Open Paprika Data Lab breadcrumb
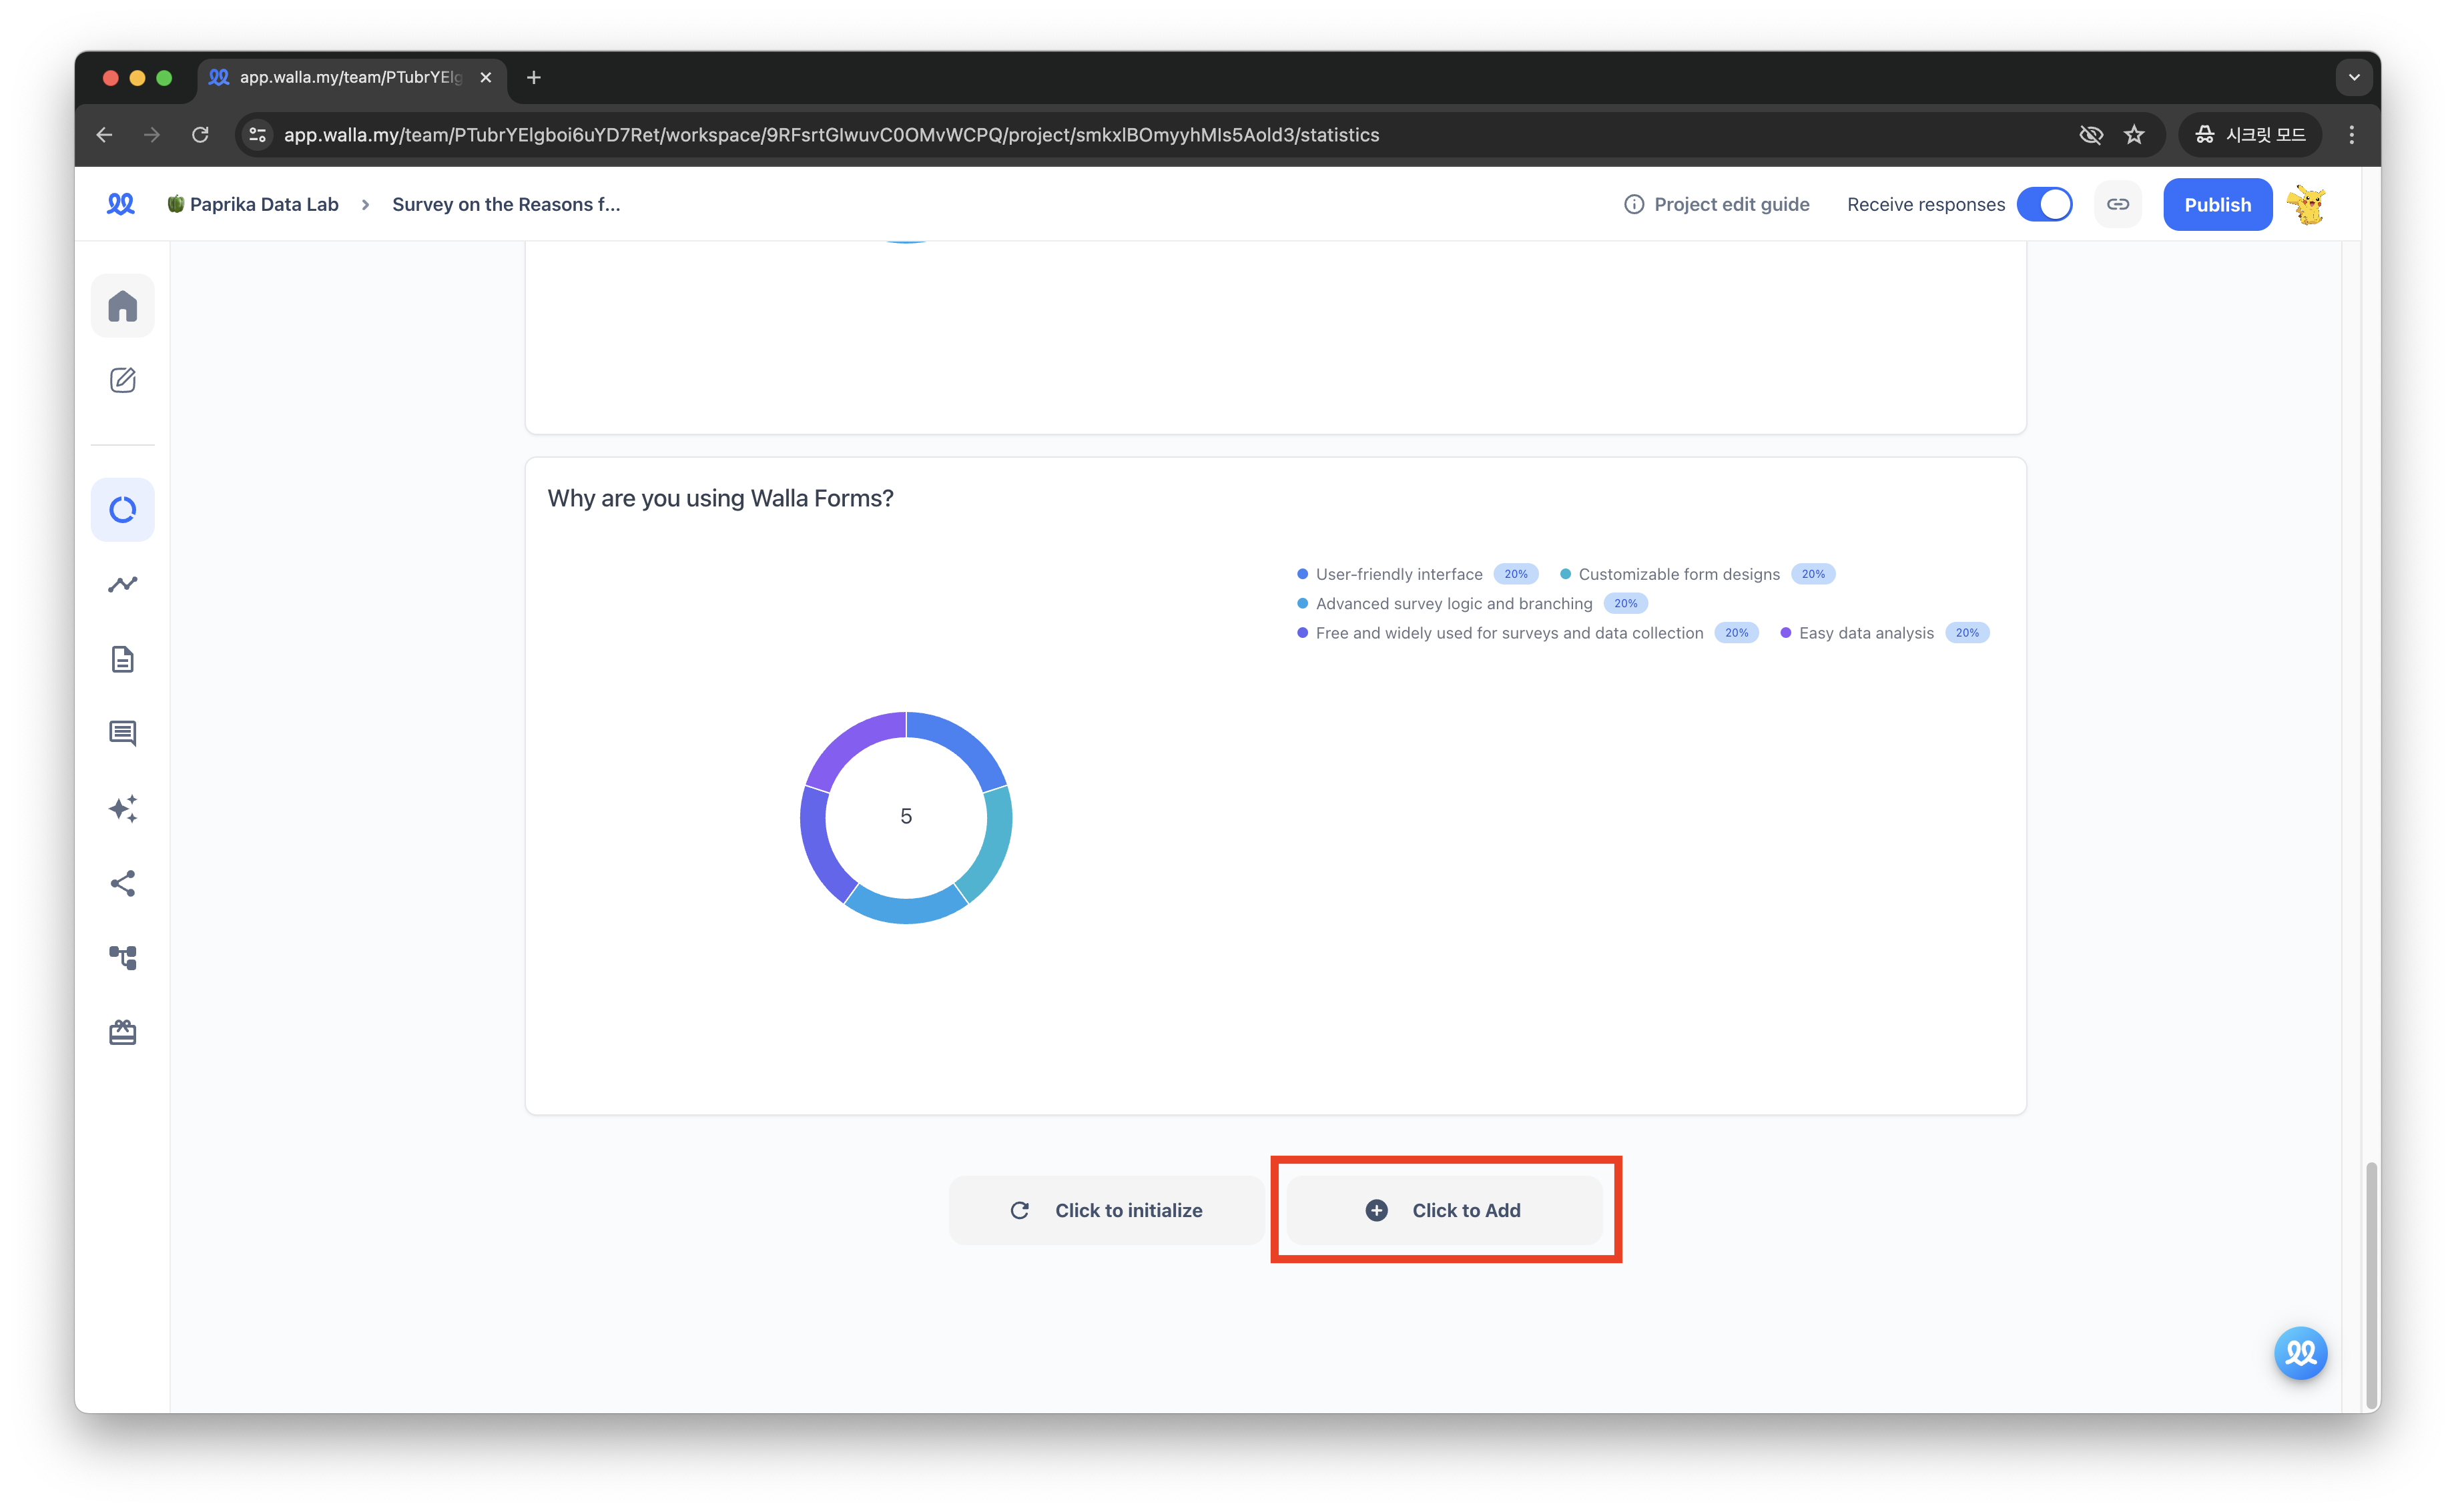 (263, 204)
